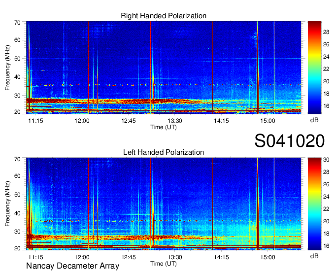Click the 70 MHz tick on Right Handed frequency axis
Viewport: 335px width, 272px height.
17,23
